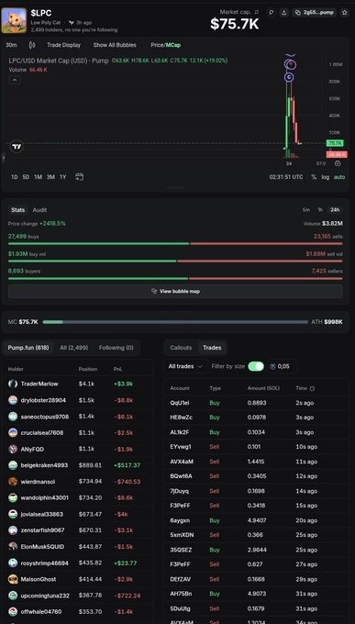Select the 1h stats timeframe

click(320, 210)
